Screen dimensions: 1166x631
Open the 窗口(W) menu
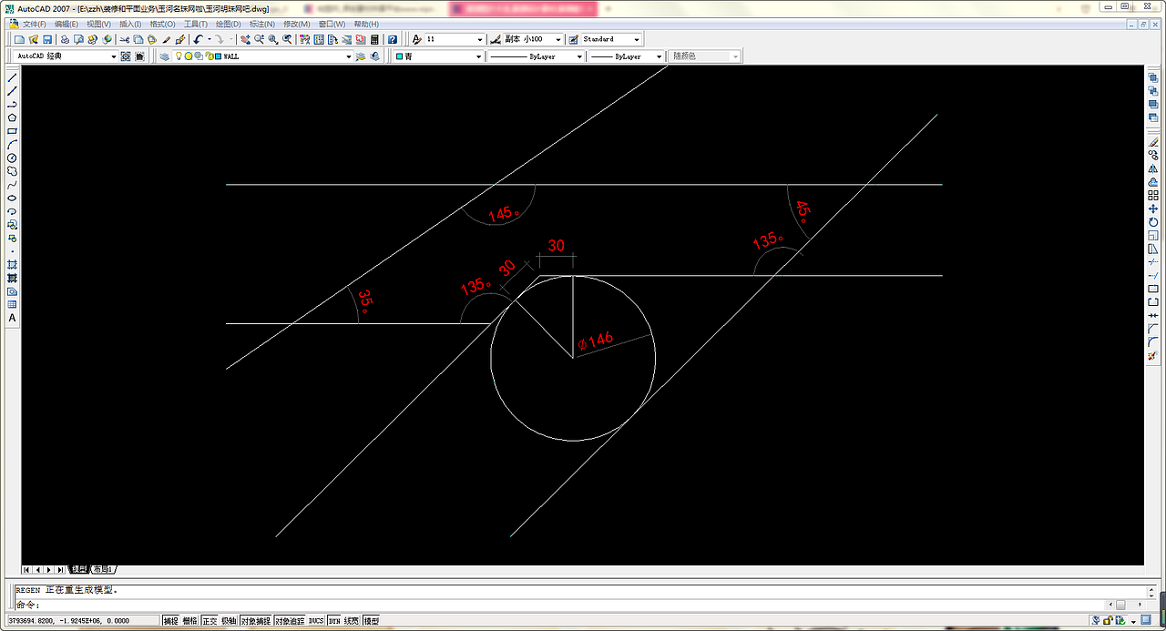tap(332, 24)
